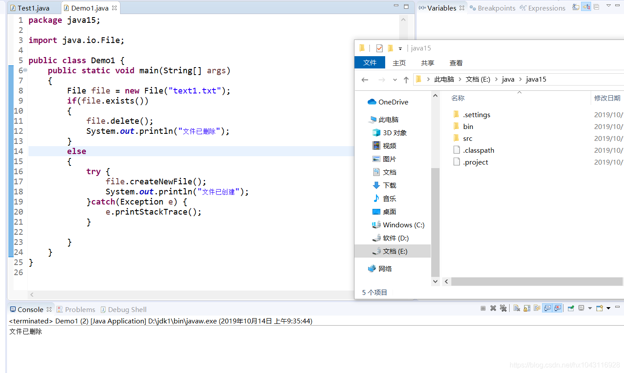Open the Variables view menu triangle
This screenshot has width=624, height=373.
click(609, 6)
